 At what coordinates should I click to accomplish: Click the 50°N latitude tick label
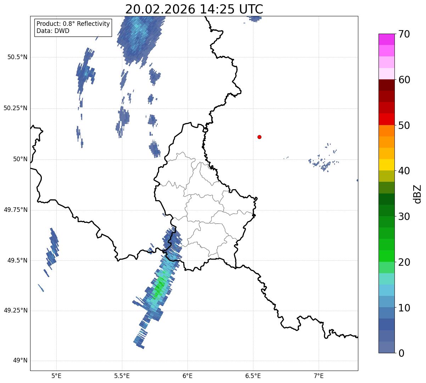[x=20, y=159]
